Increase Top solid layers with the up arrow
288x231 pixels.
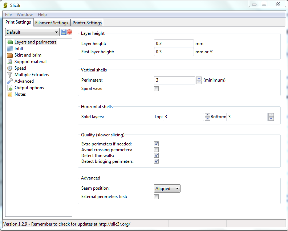[x=207, y=115]
